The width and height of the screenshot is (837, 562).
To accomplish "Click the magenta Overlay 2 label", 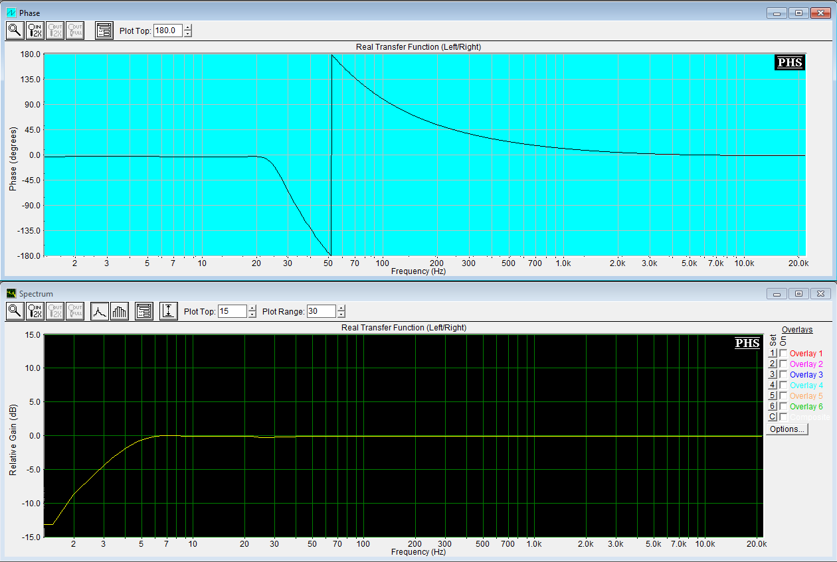I will pyautogui.click(x=806, y=364).
